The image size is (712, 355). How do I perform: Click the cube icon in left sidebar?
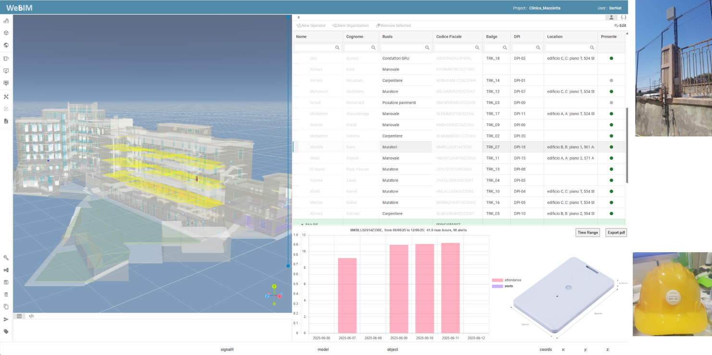click(6, 33)
